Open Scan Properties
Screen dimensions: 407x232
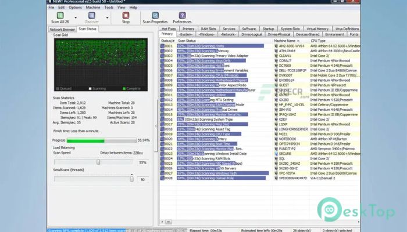click(x=155, y=17)
